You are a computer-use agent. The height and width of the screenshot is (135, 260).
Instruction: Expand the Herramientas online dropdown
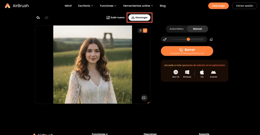coord(138,6)
